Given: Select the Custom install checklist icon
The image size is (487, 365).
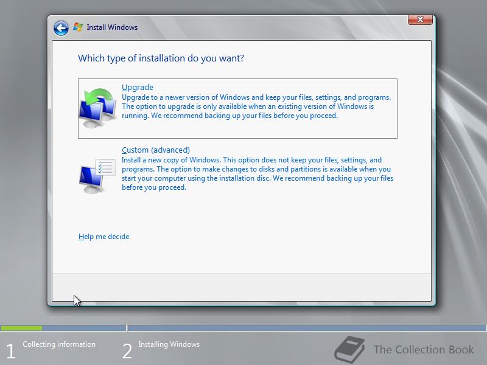Looking at the screenshot, I should pos(97,176).
